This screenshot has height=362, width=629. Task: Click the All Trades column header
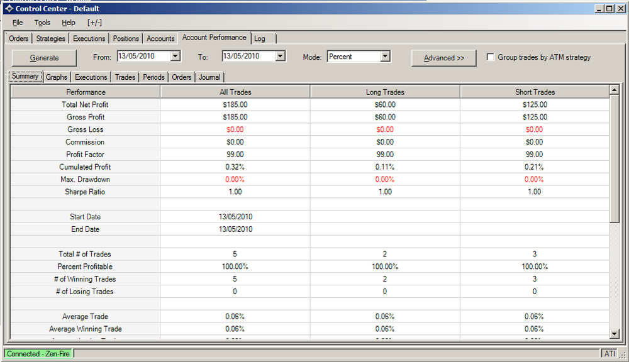click(235, 92)
